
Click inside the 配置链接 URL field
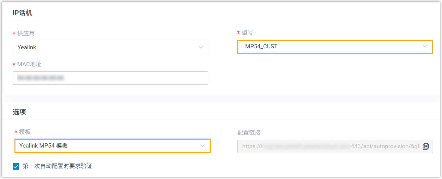(330, 146)
